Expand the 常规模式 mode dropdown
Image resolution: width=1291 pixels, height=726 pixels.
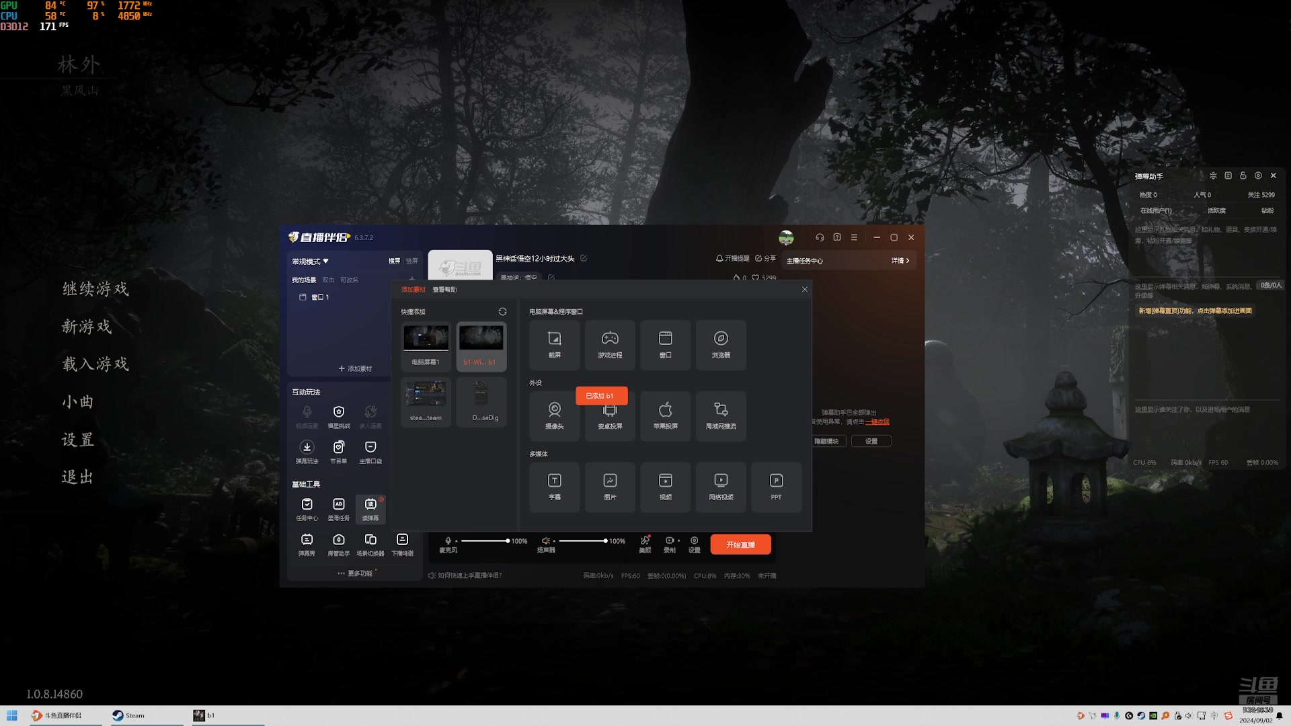(x=310, y=261)
